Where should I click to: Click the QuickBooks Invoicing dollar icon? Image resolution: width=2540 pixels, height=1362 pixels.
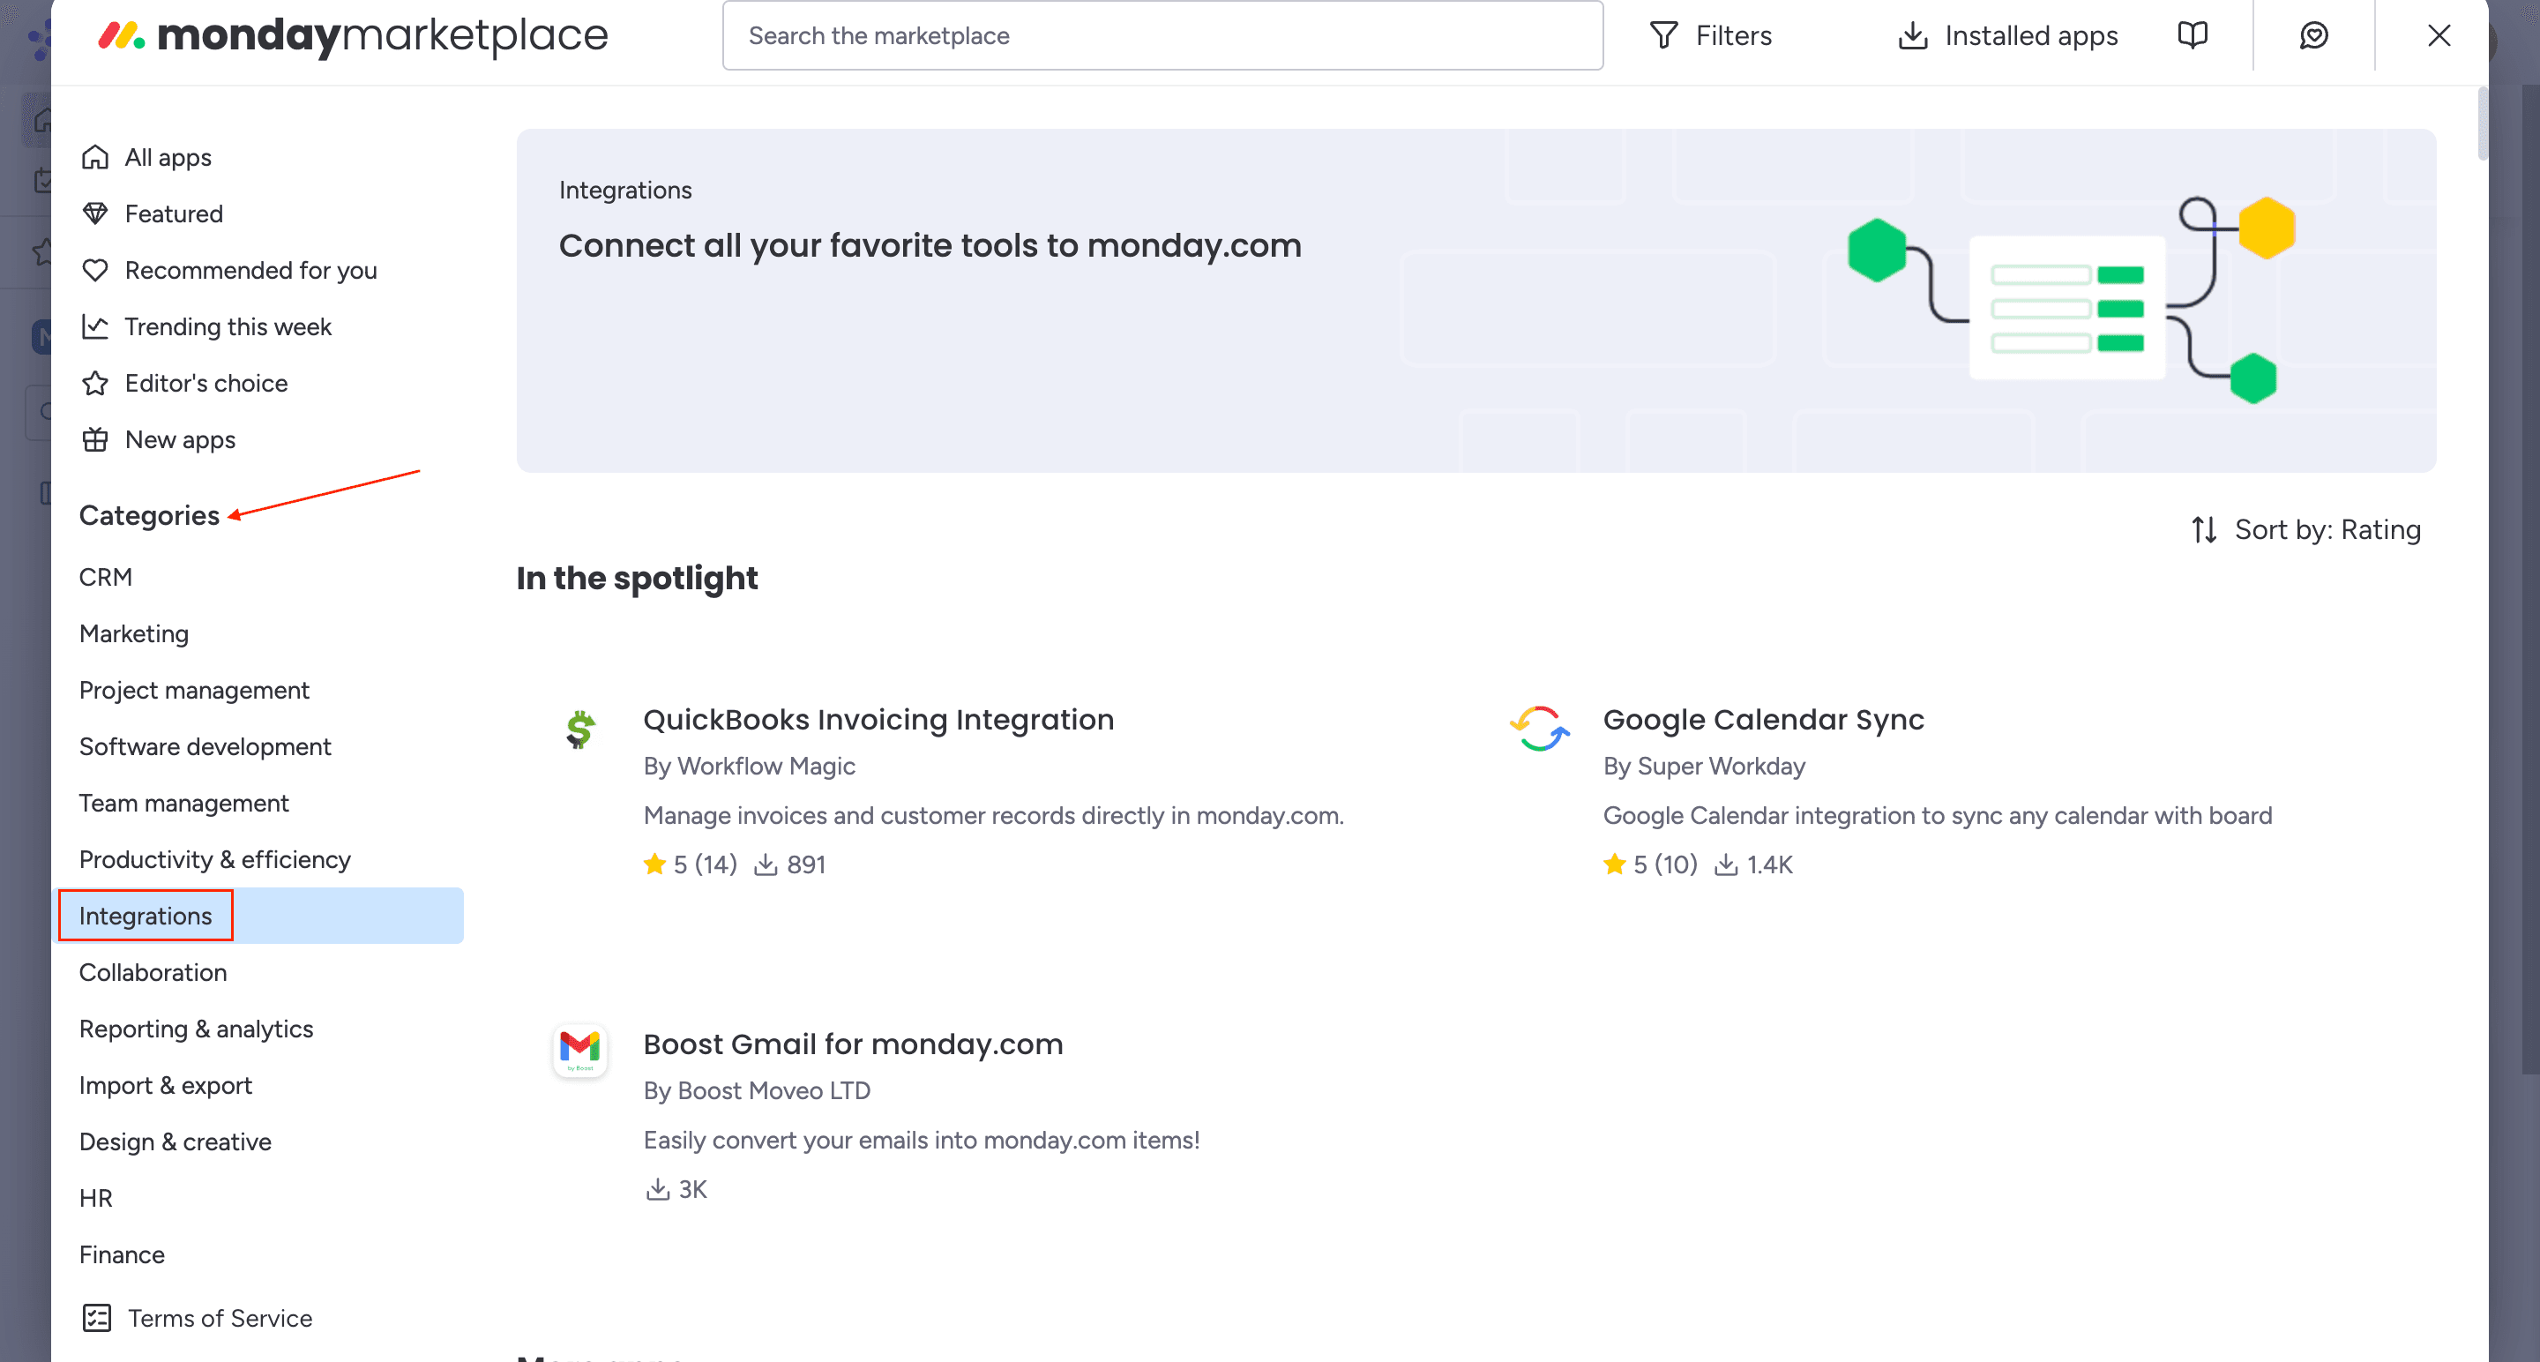(579, 730)
